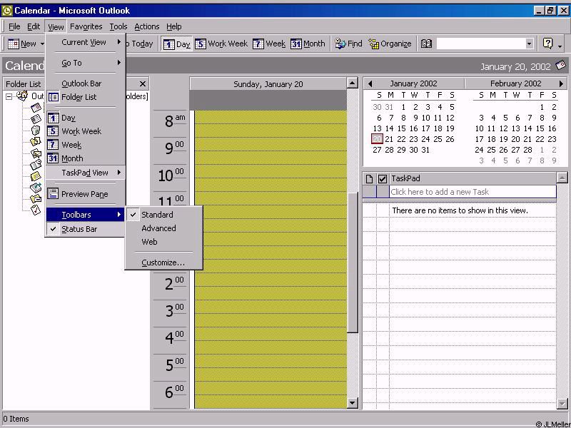This screenshot has height=428, width=571.
Task: Open the Tools menu
Action: pos(118,26)
